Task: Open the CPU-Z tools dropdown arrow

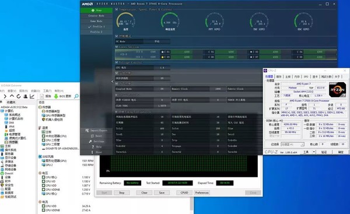Action: coord(314,152)
